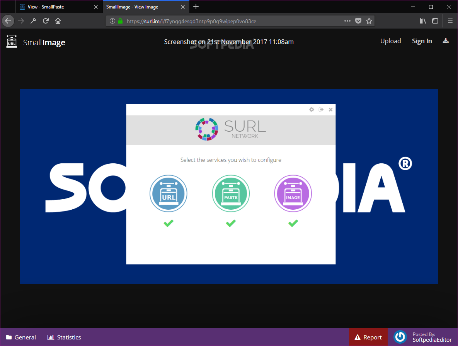Open the browser Library icon
Screen dimensions: 458x346
pos(423,21)
